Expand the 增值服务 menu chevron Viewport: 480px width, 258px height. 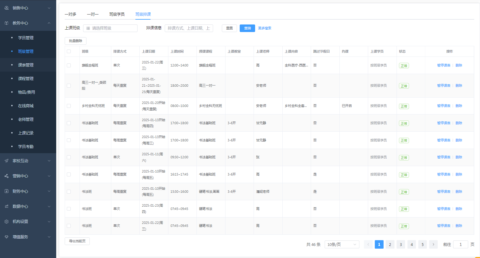pos(49,237)
